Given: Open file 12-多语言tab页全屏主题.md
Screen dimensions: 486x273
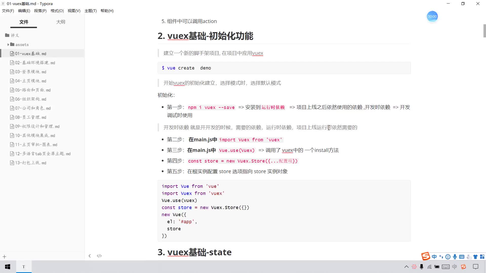Looking at the screenshot, I should (43, 154).
